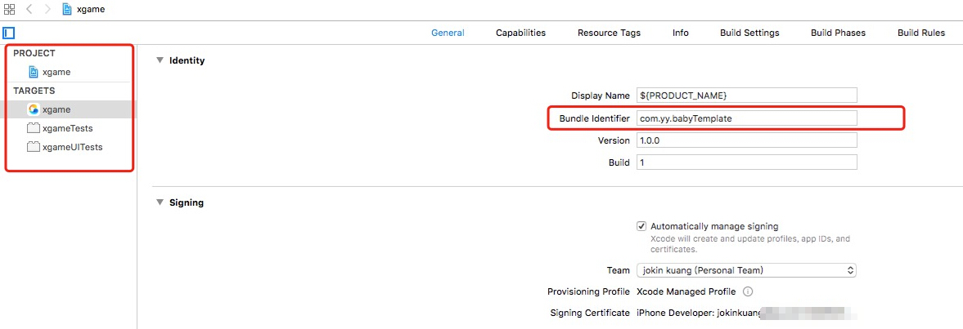Click the Version field

point(746,140)
